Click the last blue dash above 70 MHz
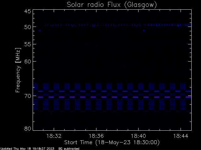The width and height of the screenshot is (201, 150). pyautogui.click(x=188, y=91)
